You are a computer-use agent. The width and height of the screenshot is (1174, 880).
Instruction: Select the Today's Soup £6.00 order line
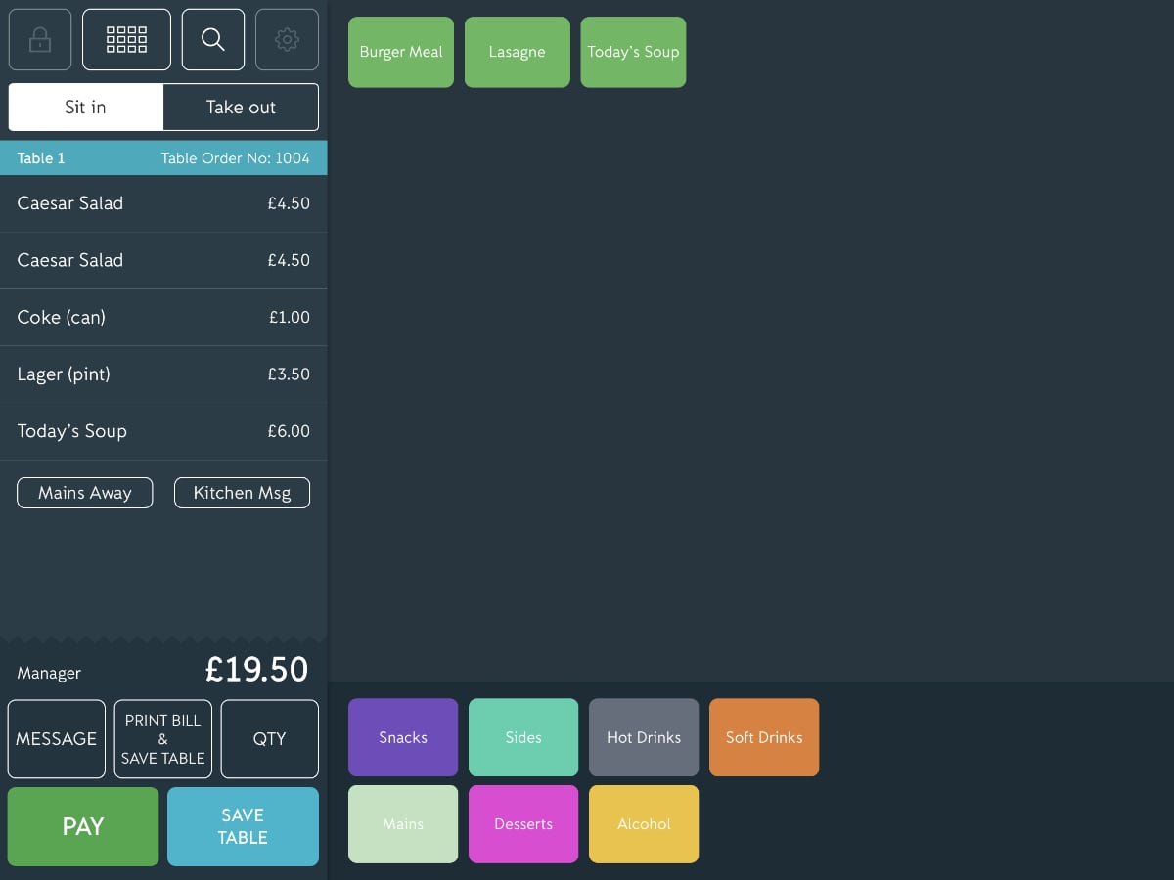163,431
